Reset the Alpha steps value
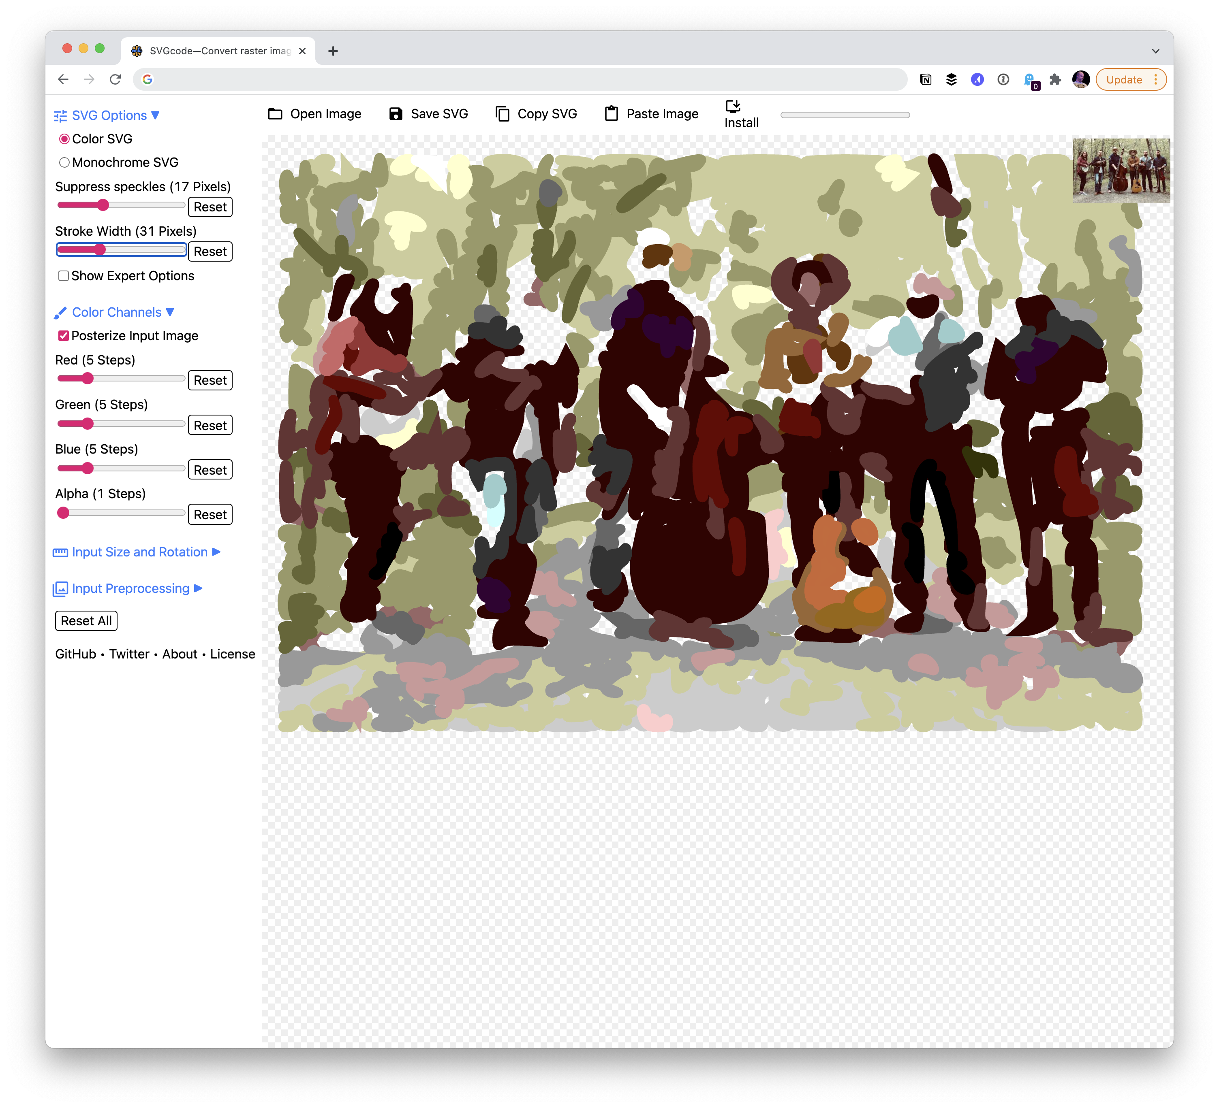This screenshot has width=1219, height=1108. pos(210,515)
